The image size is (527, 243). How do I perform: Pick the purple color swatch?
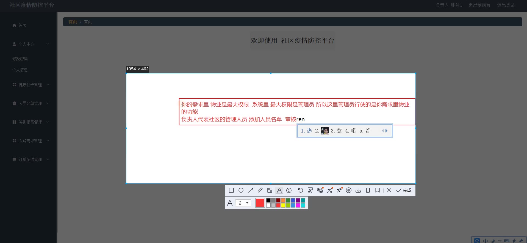[298, 200]
